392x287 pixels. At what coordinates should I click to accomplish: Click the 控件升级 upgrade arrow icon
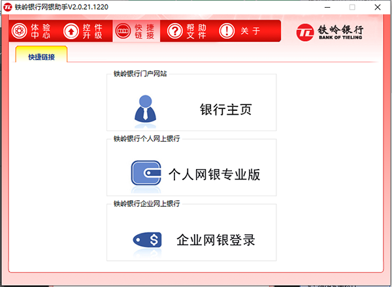(71, 31)
